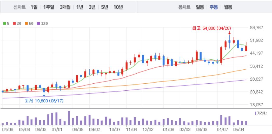Click the green 5-period average legend swatch
Viewport: 272px width, 134px height.
click(5, 23)
